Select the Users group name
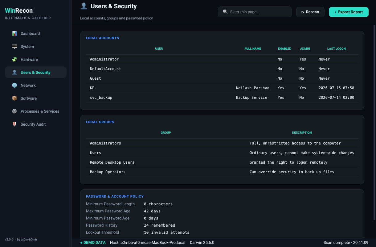Image resolution: width=376 pixels, height=247 pixels. pos(96,153)
